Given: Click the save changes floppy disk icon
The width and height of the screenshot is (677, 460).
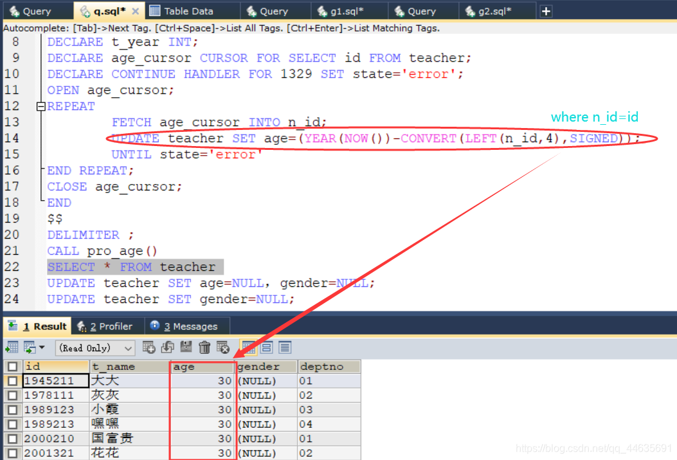Looking at the screenshot, I should click(186, 347).
